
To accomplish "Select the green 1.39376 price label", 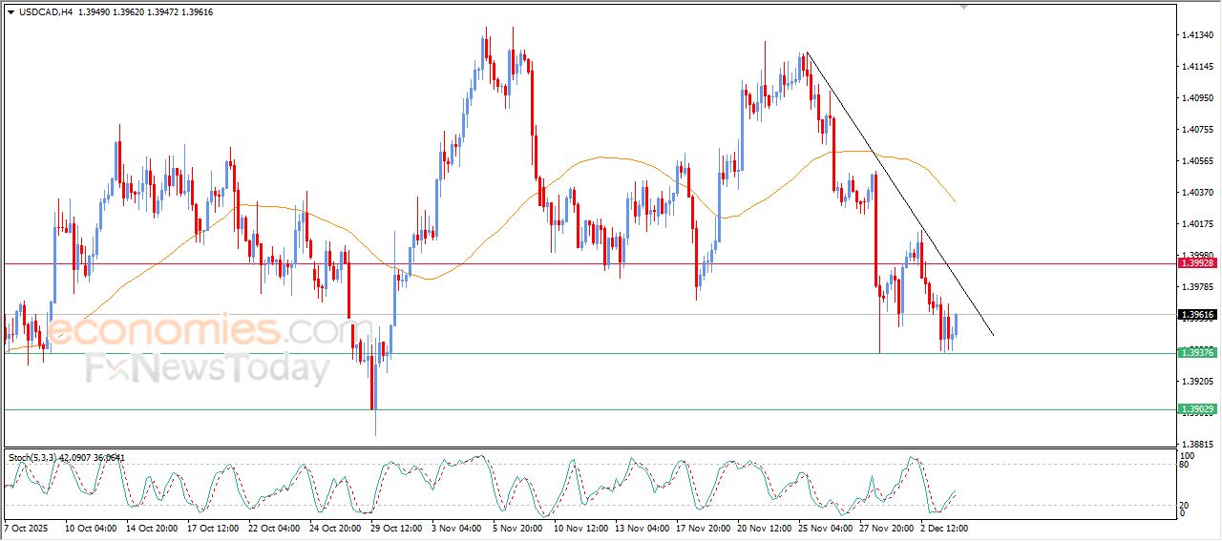I will point(1196,353).
